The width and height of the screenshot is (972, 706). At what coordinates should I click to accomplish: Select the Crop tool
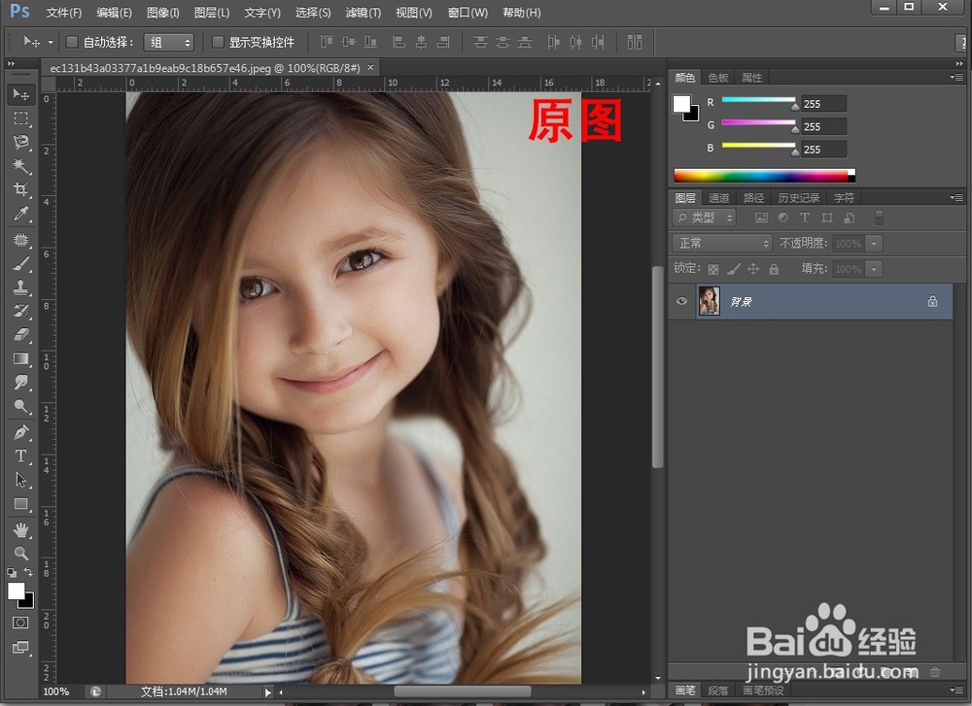[20, 189]
